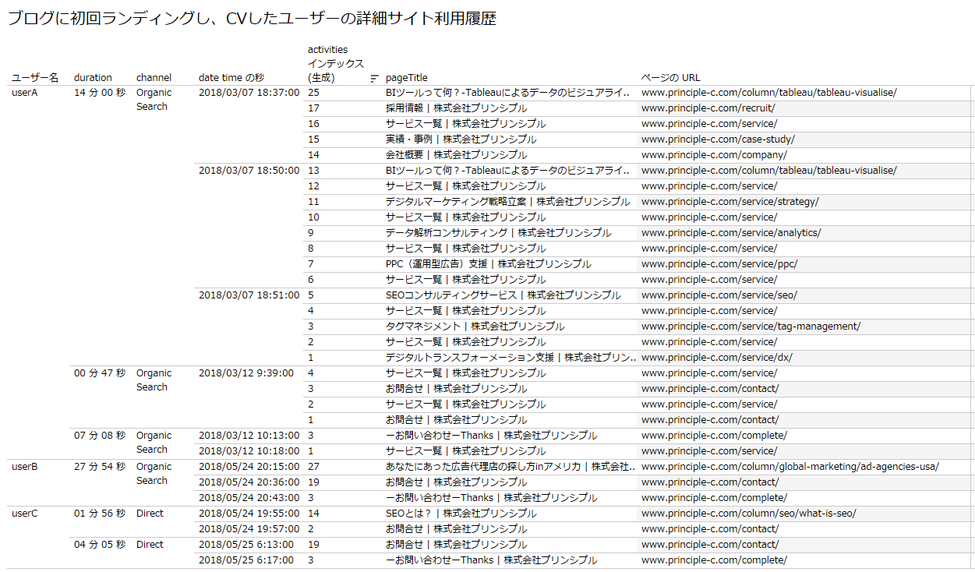
Task: Select the userB row label
Action: (25, 467)
